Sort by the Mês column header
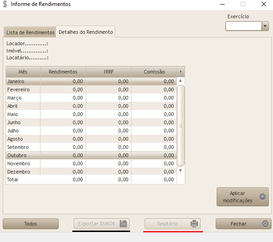The height and width of the screenshot is (242, 273). coord(23,72)
